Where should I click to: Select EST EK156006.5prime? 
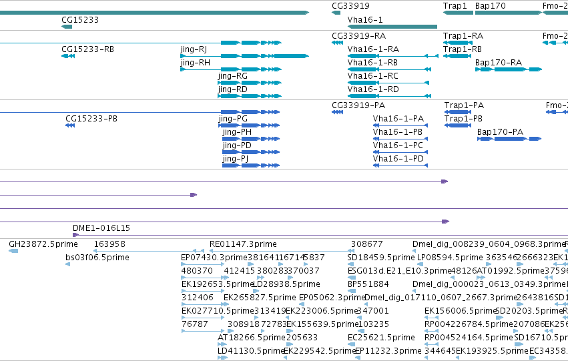[x=460, y=311]
